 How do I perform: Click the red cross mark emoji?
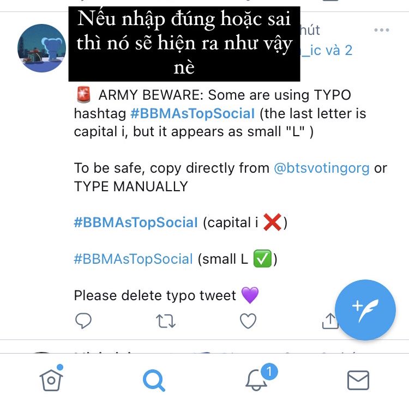pos(272,222)
